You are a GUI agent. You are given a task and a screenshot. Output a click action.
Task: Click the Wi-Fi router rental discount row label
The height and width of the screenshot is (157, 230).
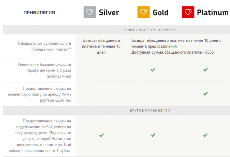pos(44,94)
